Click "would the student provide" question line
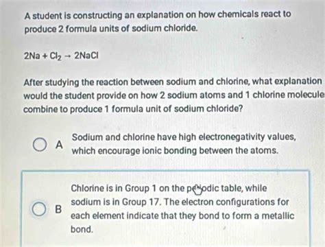The image size is (325, 247). click(x=173, y=95)
